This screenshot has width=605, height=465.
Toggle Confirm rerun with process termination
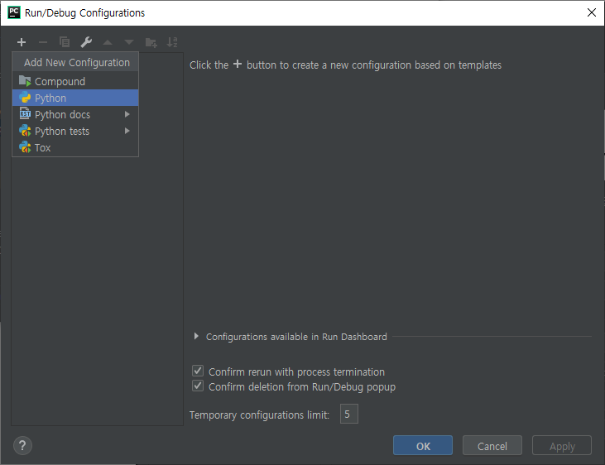[198, 371]
